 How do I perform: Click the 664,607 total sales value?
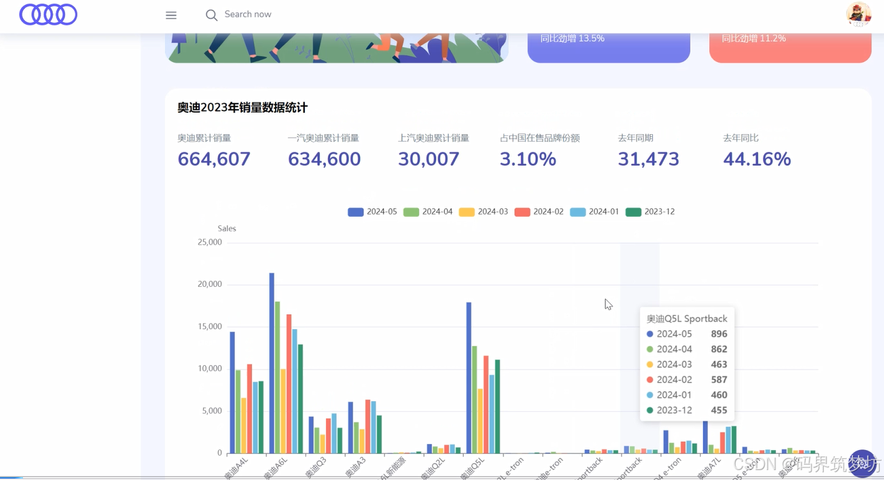[x=214, y=159]
